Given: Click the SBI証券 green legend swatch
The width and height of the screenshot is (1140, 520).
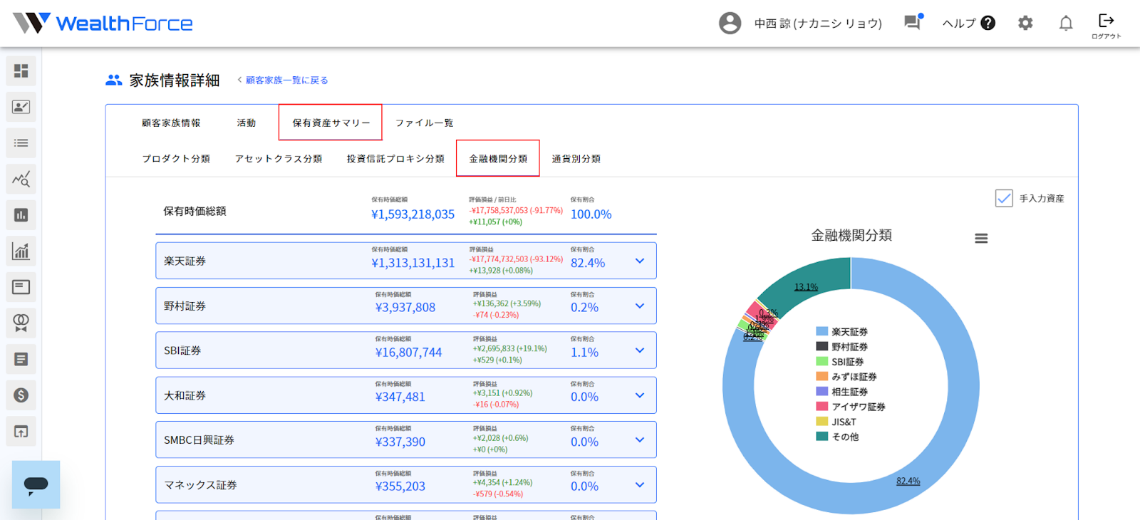Looking at the screenshot, I should (822, 361).
